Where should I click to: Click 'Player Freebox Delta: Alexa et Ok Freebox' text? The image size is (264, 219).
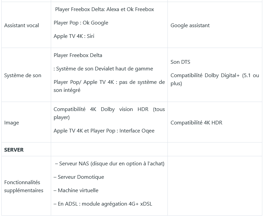pos(104,9)
